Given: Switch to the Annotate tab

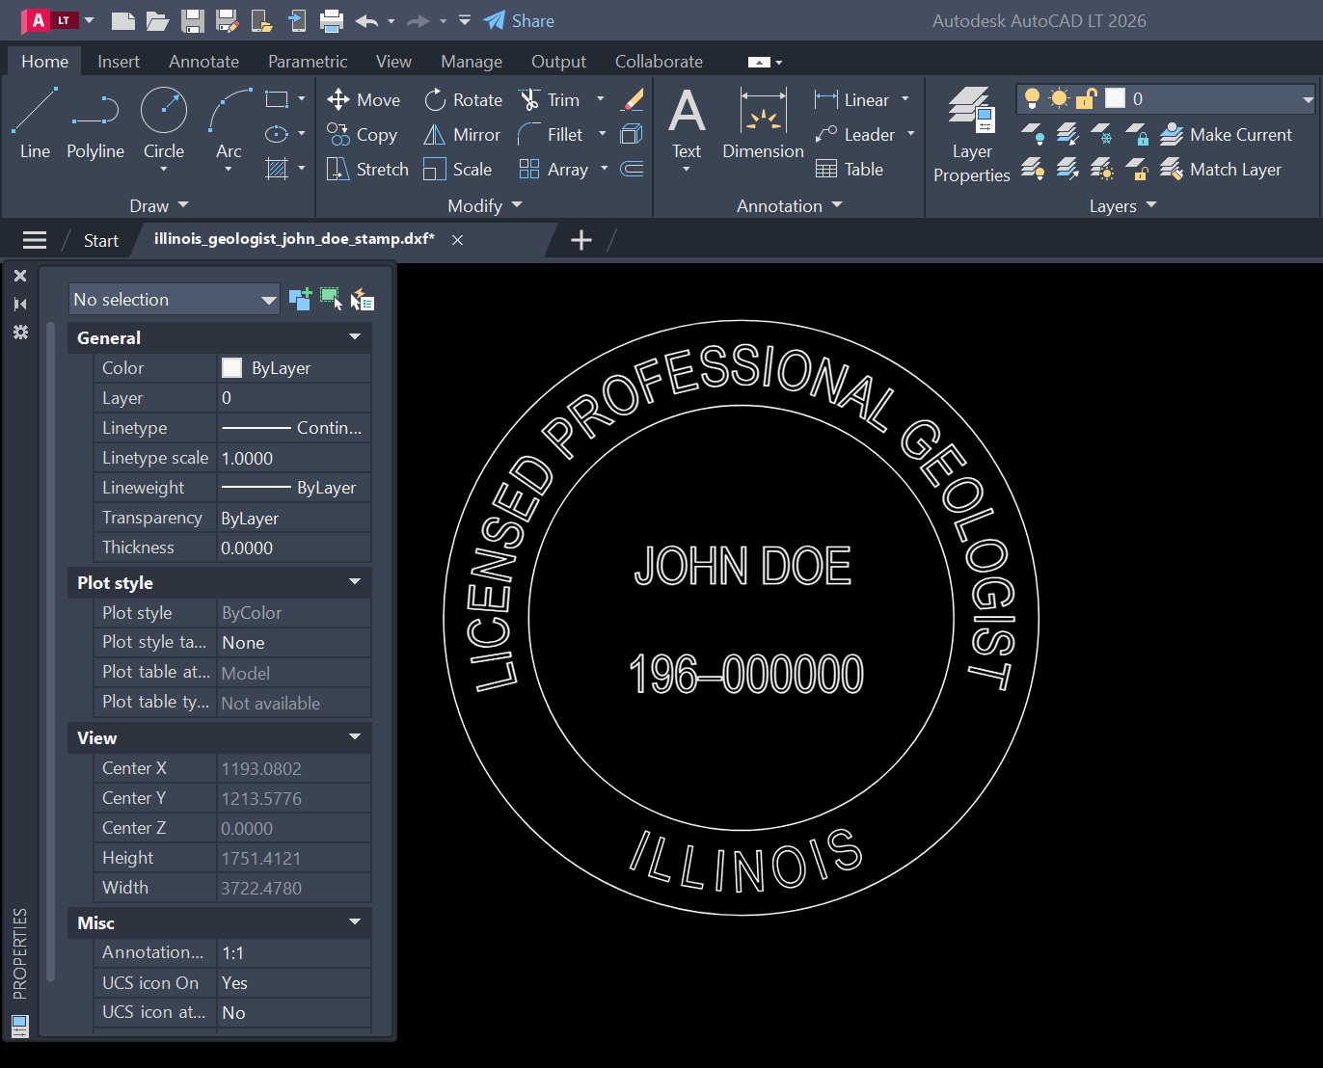Looking at the screenshot, I should pyautogui.click(x=203, y=62).
